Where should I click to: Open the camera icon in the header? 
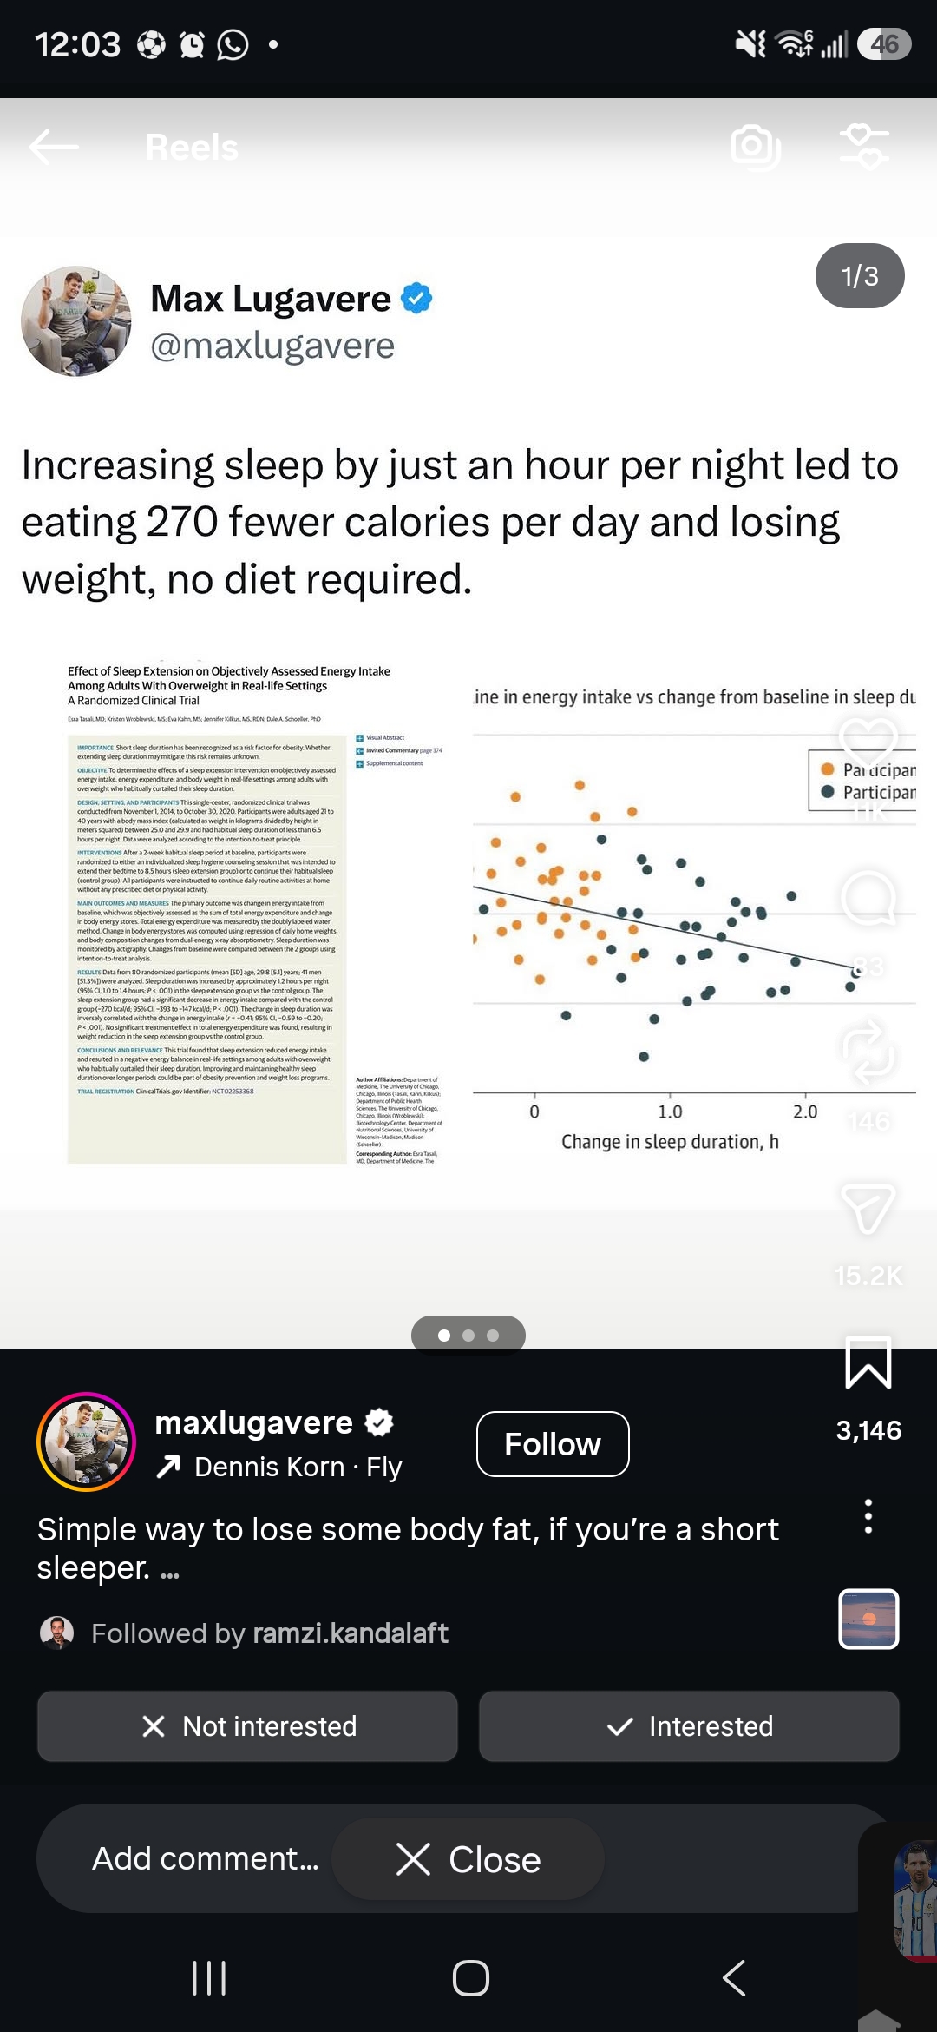(x=755, y=146)
